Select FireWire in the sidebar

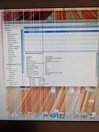click(11, 45)
